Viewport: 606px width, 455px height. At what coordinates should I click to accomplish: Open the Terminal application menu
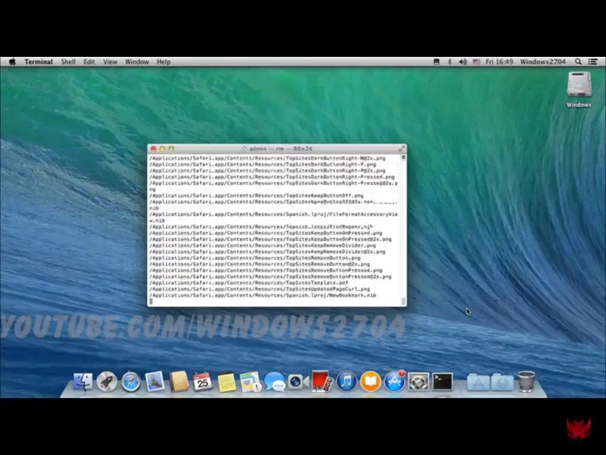[38, 62]
